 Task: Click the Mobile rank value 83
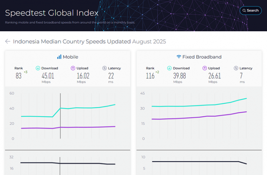[19, 76]
